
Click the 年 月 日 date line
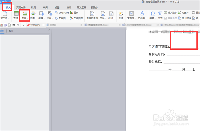point(172,69)
